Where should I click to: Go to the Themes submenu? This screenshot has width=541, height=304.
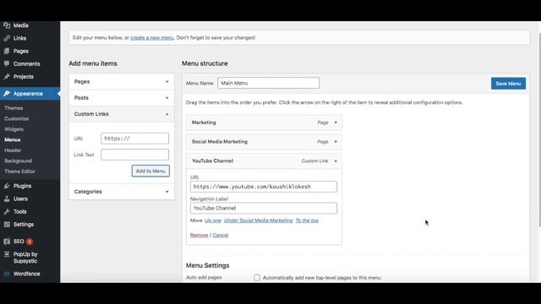(x=14, y=108)
